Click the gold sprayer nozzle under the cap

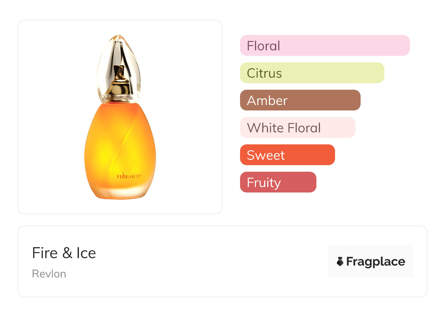tap(119, 80)
